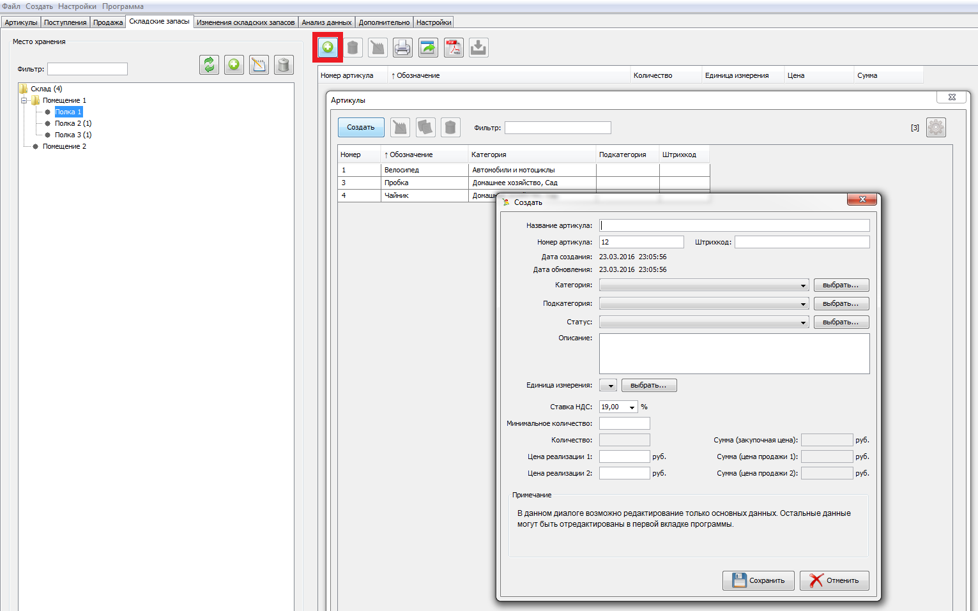
Task: Open the Единица измерения small dropdown
Action: (x=608, y=386)
